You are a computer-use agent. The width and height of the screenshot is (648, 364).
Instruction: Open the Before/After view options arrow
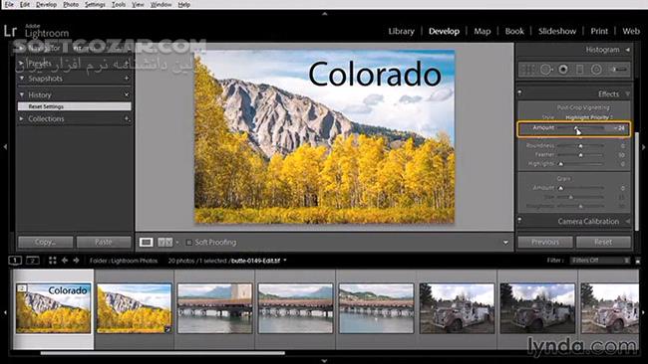(x=177, y=243)
